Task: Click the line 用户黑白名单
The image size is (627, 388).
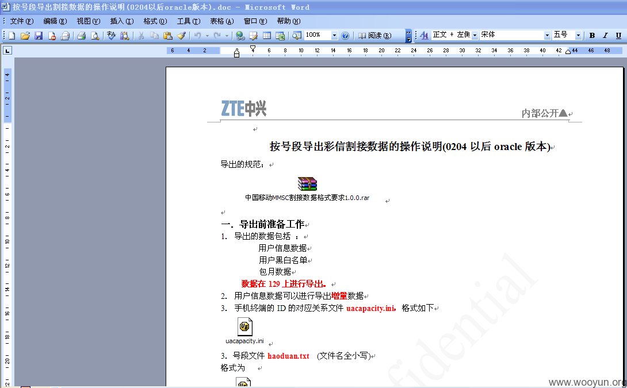Action: [282, 260]
